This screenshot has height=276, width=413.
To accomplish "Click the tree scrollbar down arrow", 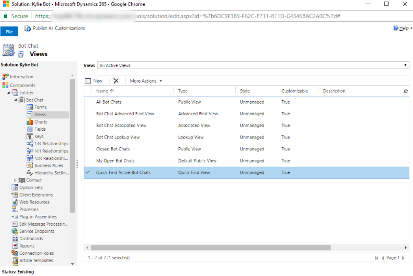I will [72, 264].
